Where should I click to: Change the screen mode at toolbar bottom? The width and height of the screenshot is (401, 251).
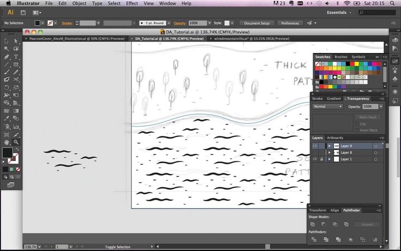pos(11,184)
